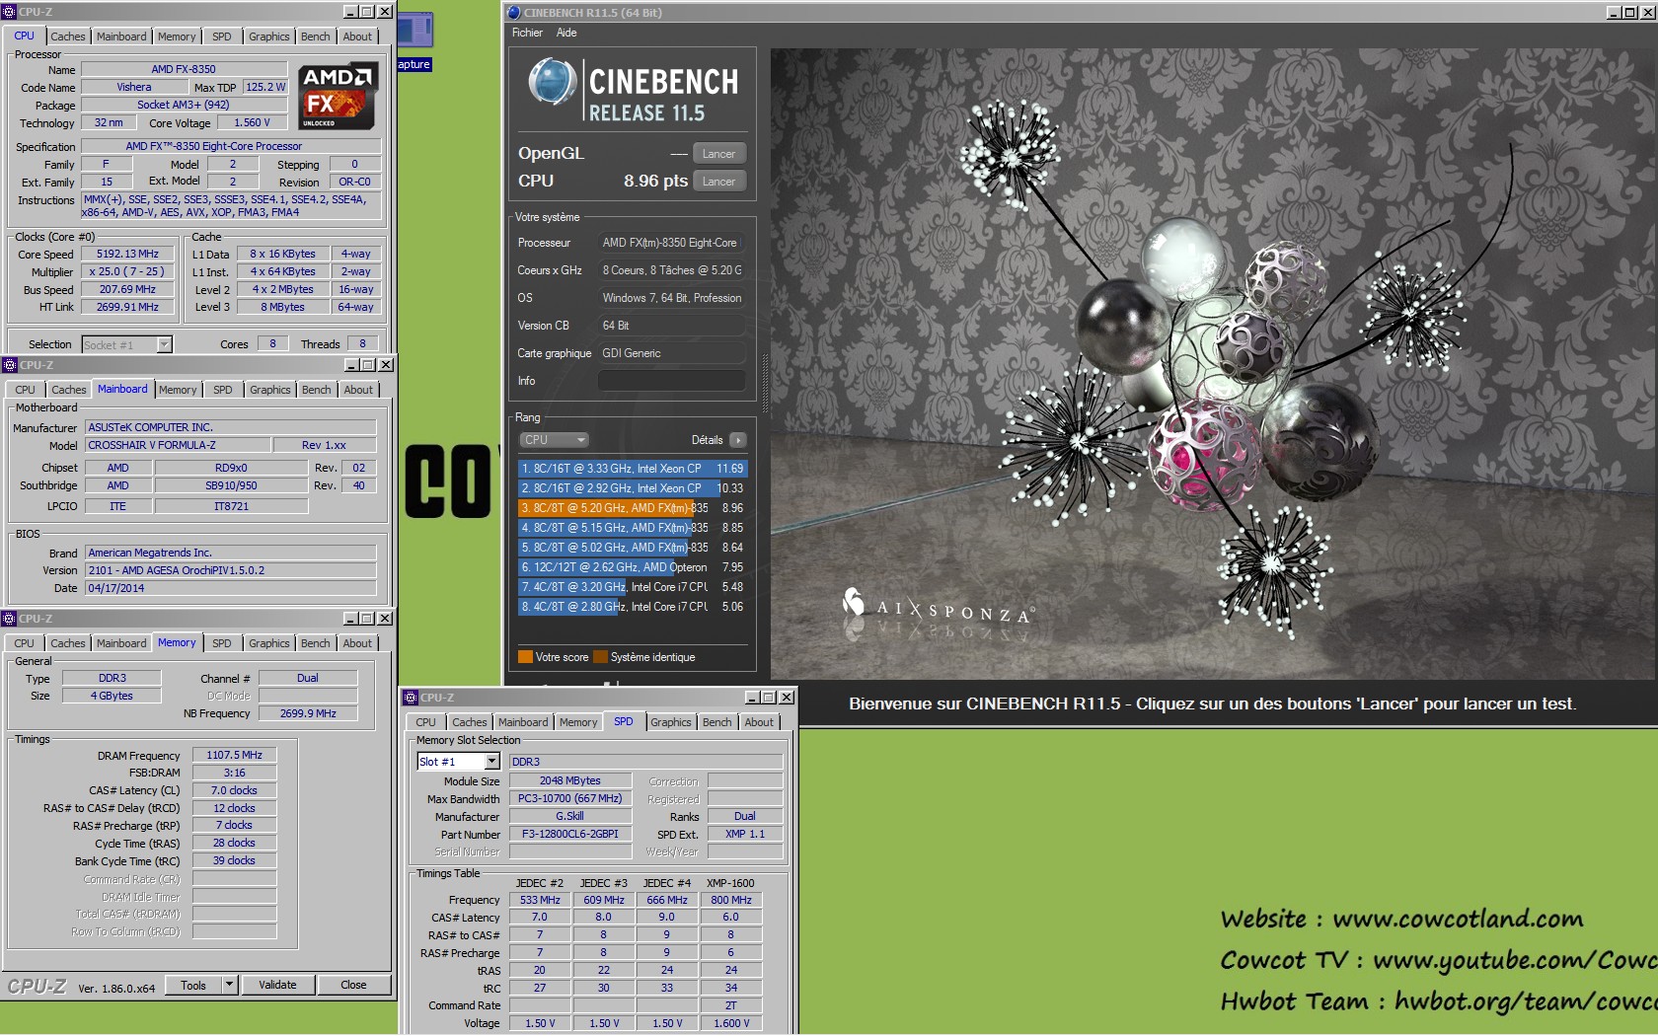Viewport: 1658px width, 1036px height.
Task: Click the CPU-Z title bar icon of the SPD window
Action: coord(411,698)
